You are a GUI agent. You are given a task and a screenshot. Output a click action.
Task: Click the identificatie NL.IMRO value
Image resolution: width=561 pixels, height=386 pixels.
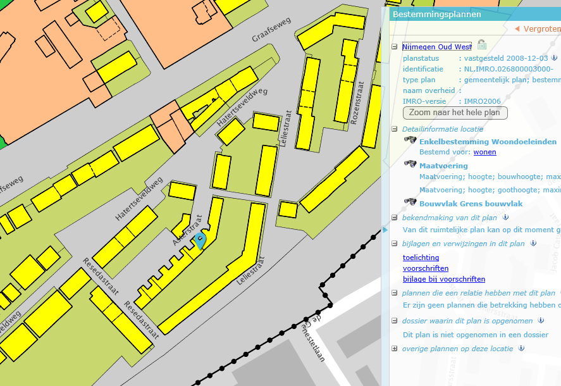point(509,69)
